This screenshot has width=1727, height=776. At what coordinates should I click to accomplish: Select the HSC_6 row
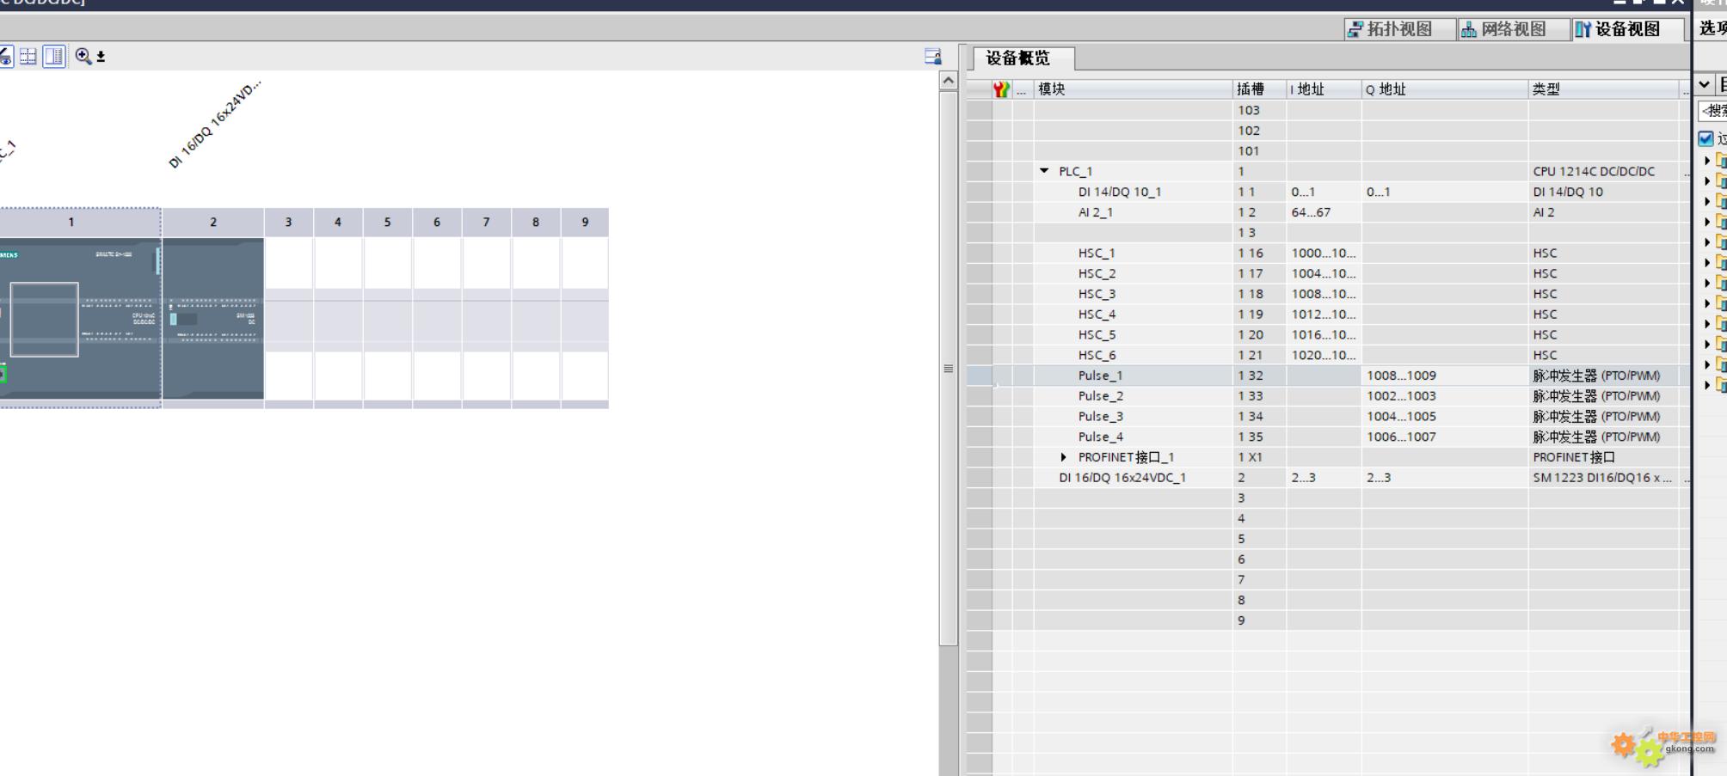(x=1328, y=355)
